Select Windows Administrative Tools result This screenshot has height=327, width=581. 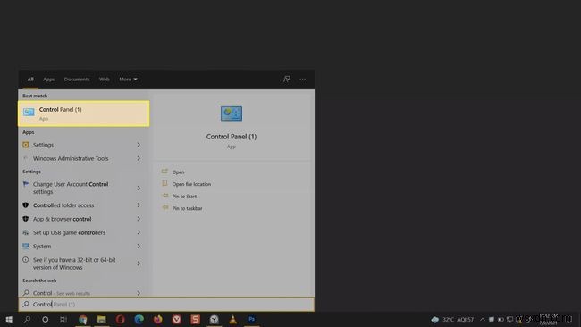click(84, 158)
